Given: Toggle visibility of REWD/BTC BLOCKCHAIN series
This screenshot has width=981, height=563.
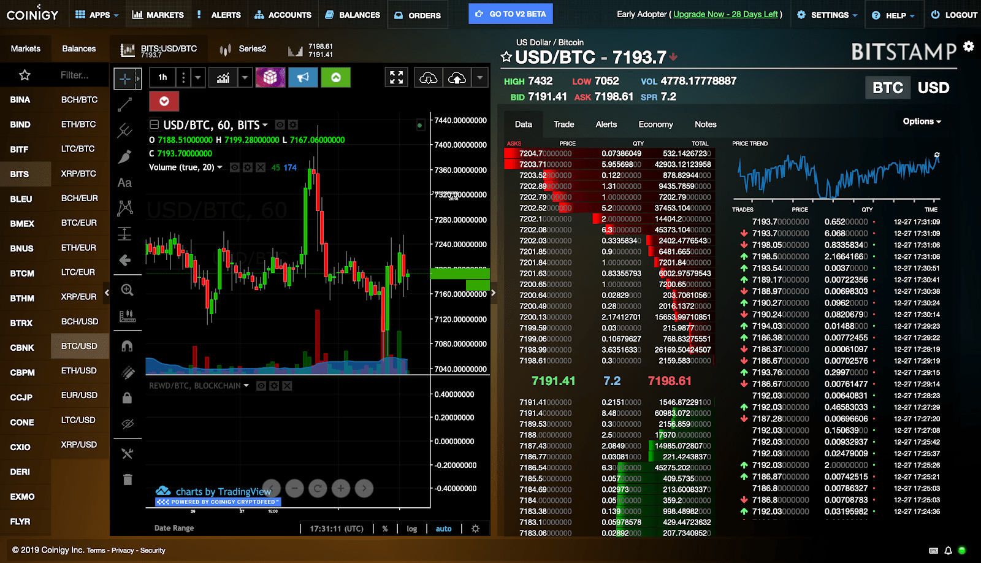Looking at the screenshot, I should (261, 386).
